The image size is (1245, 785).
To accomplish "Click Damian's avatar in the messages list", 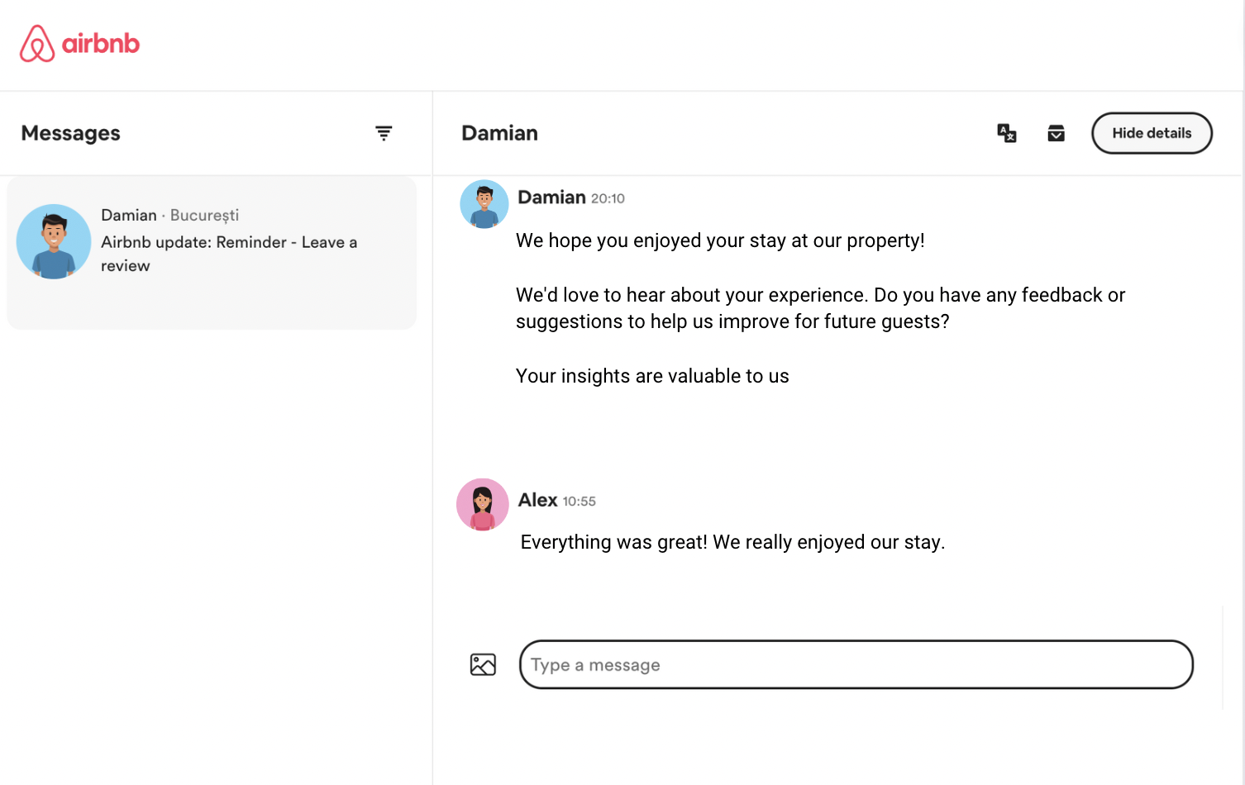I will tap(54, 241).
